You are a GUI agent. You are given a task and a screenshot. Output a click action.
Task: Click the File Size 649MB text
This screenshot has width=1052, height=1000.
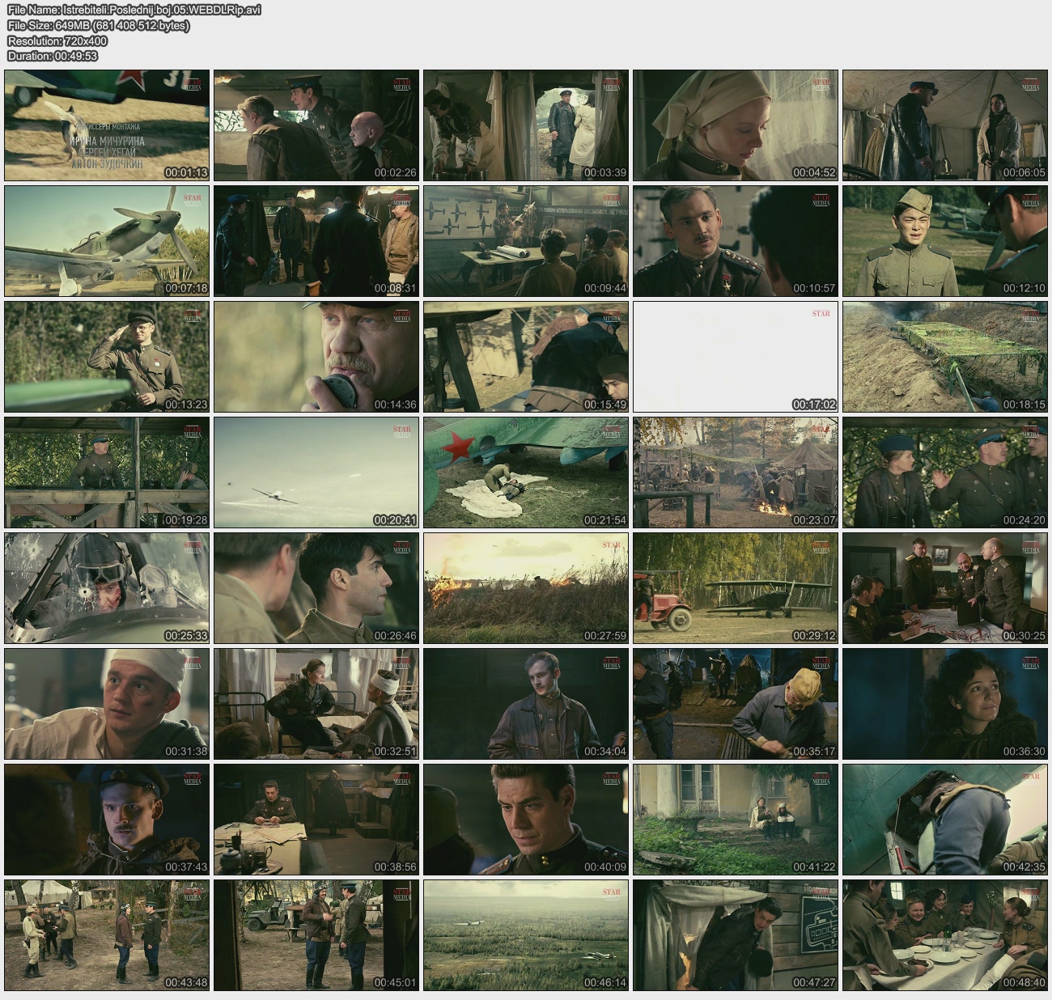98,26
